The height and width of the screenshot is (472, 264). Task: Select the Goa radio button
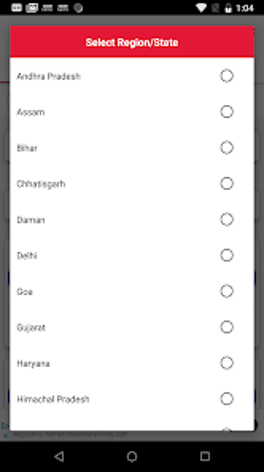pyautogui.click(x=227, y=291)
